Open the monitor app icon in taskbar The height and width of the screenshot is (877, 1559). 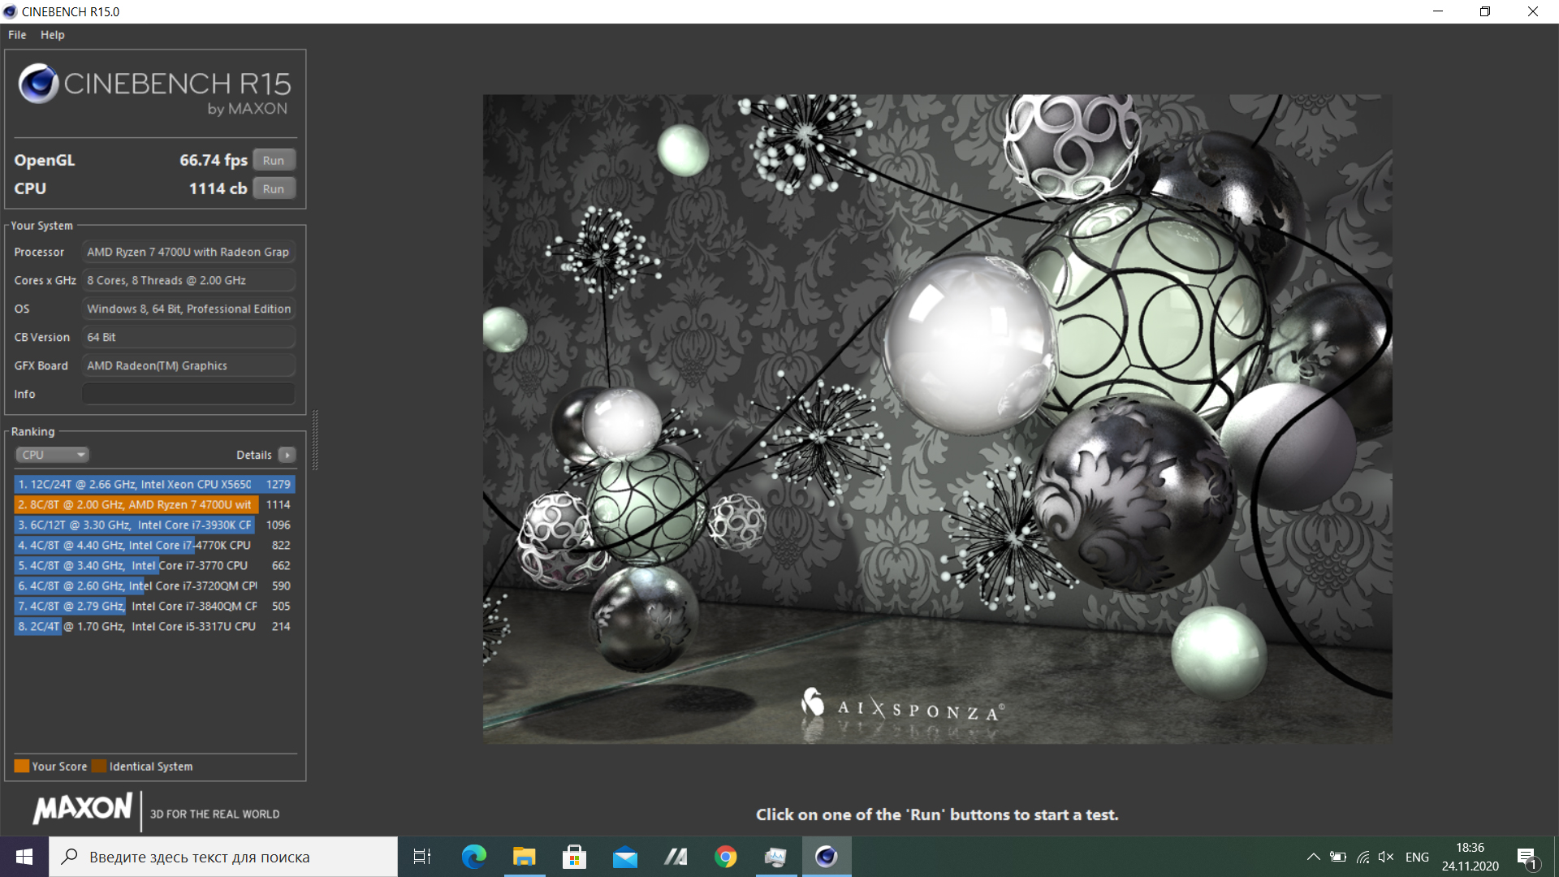(x=775, y=857)
